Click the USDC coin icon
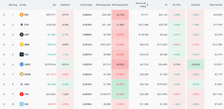The height and width of the screenshot is (109, 224). tap(22, 64)
